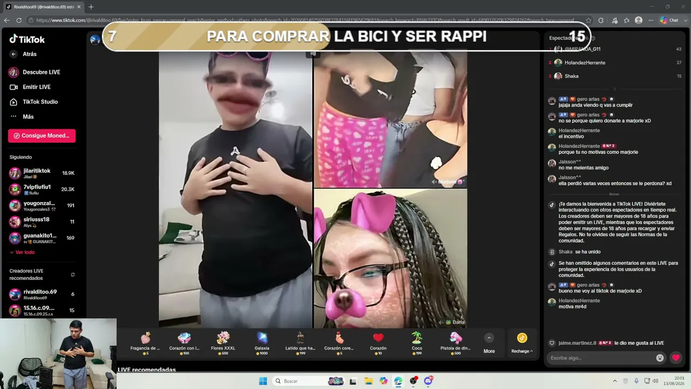Click the TikTok logo

27,39
